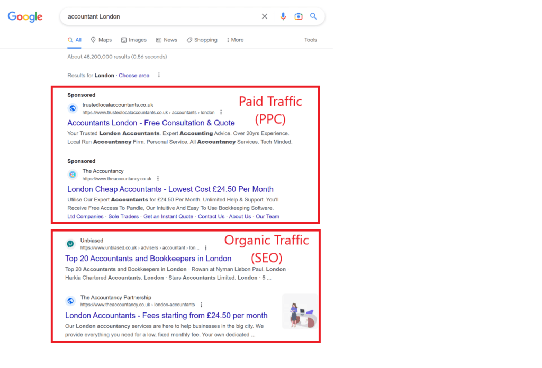542x368 pixels.
Task: Open the three-dot menu beside 'Choose area'
Action: [159, 75]
